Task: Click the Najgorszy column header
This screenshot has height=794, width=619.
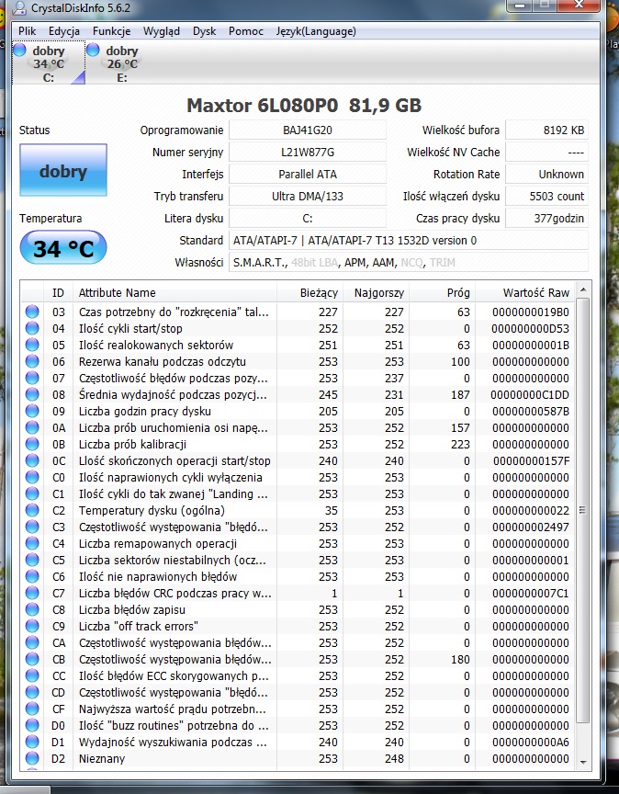Action: coord(376,292)
